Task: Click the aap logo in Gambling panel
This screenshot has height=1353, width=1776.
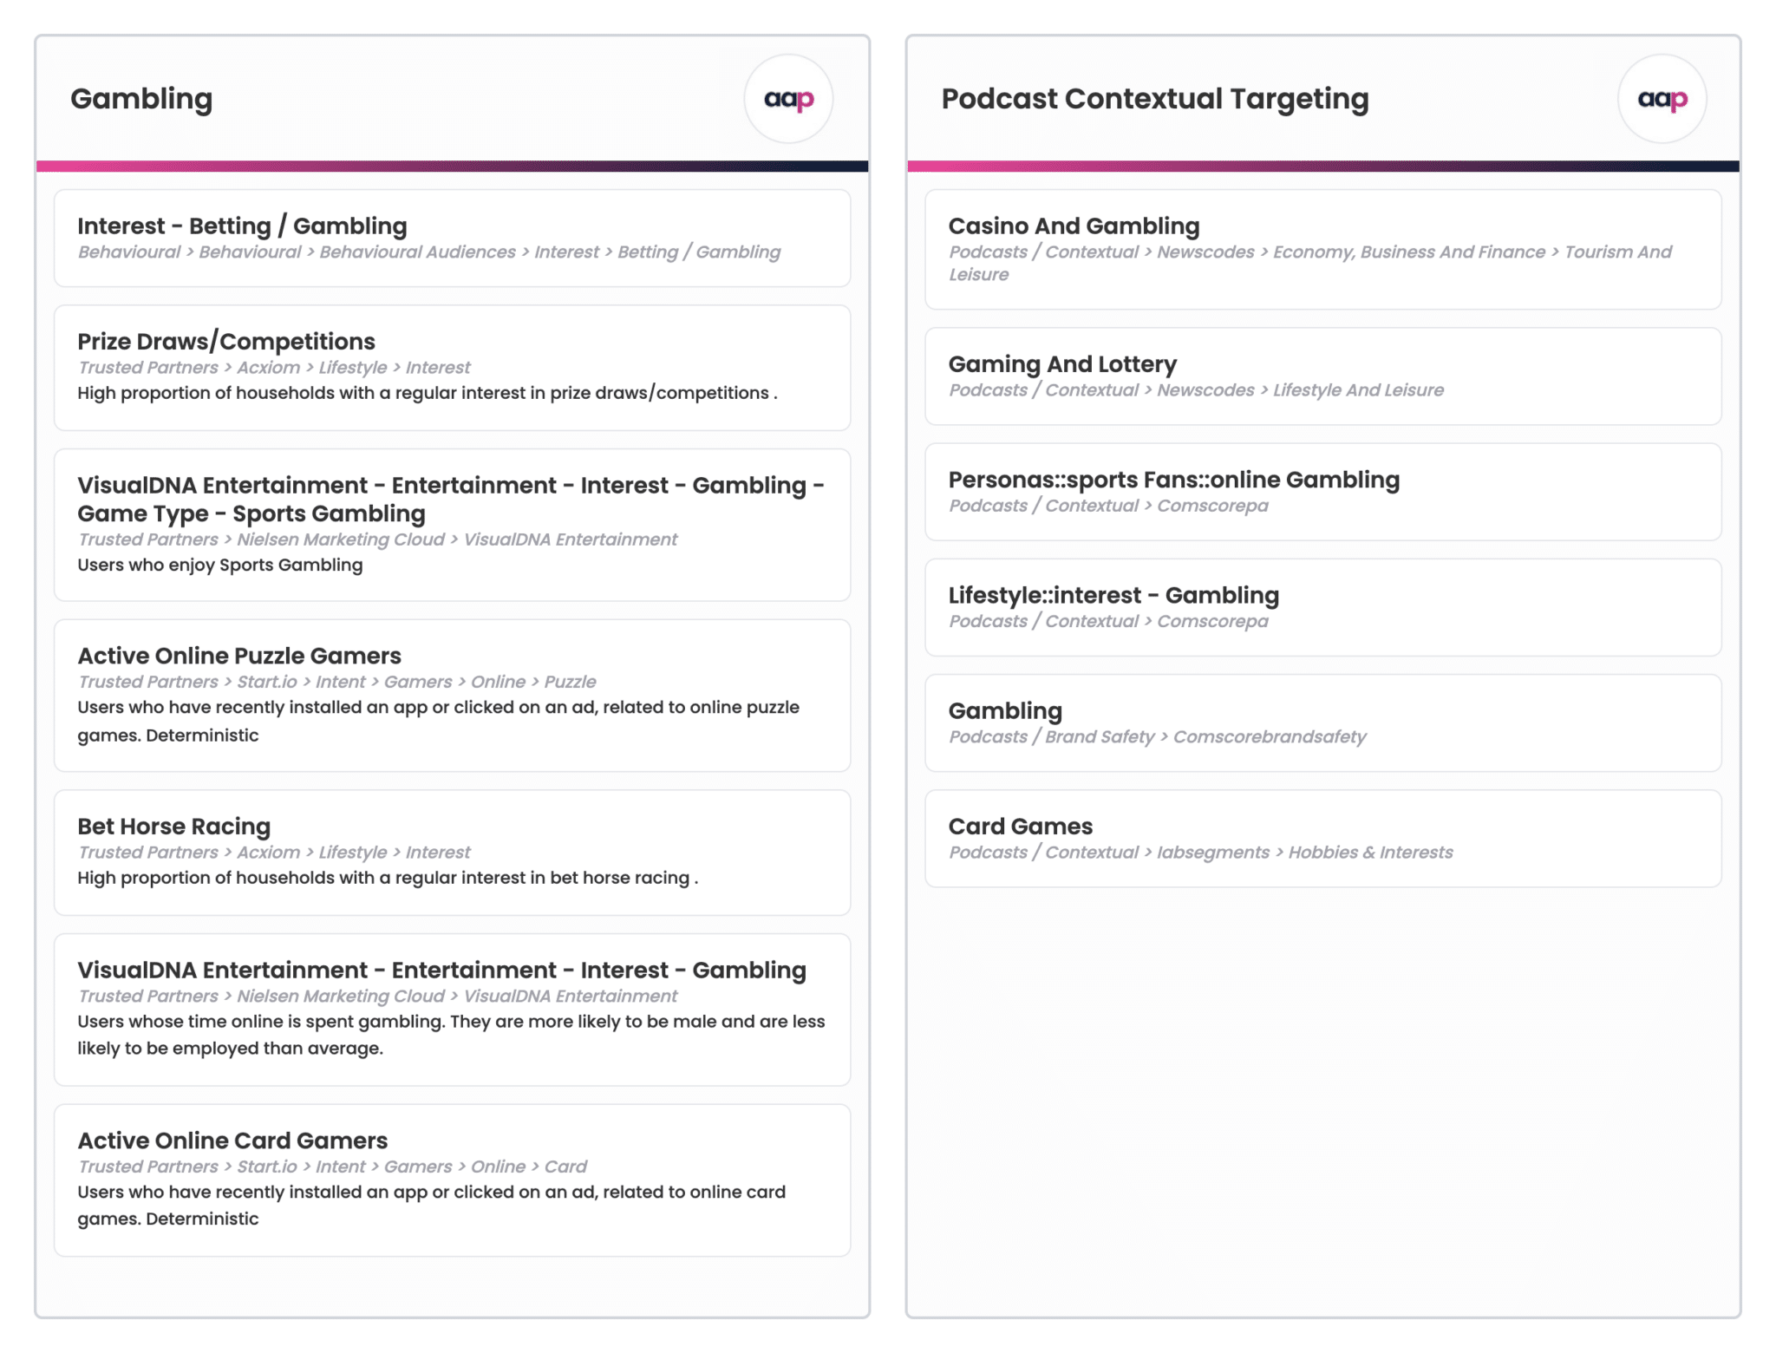Action: click(x=788, y=99)
